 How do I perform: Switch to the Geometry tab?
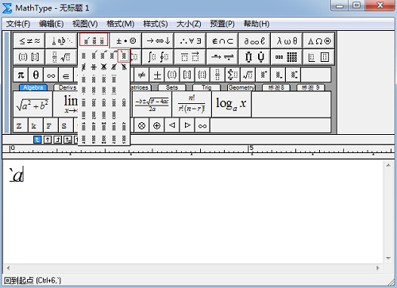[x=241, y=87]
